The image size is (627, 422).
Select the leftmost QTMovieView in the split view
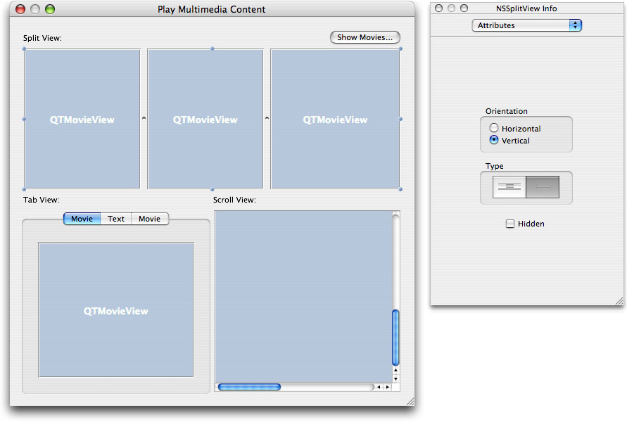click(x=82, y=120)
